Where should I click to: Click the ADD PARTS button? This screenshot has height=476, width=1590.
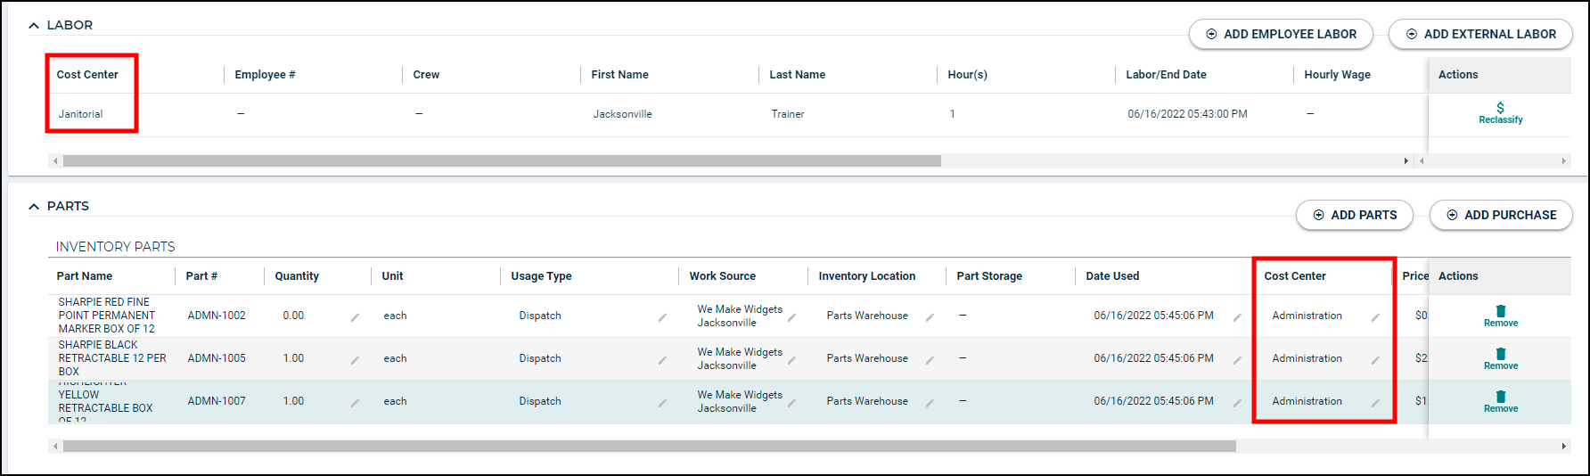coord(1355,215)
